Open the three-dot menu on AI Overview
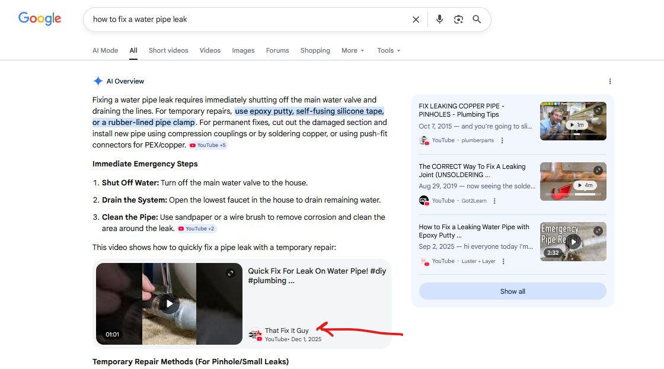 pyautogui.click(x=610, y=81)
